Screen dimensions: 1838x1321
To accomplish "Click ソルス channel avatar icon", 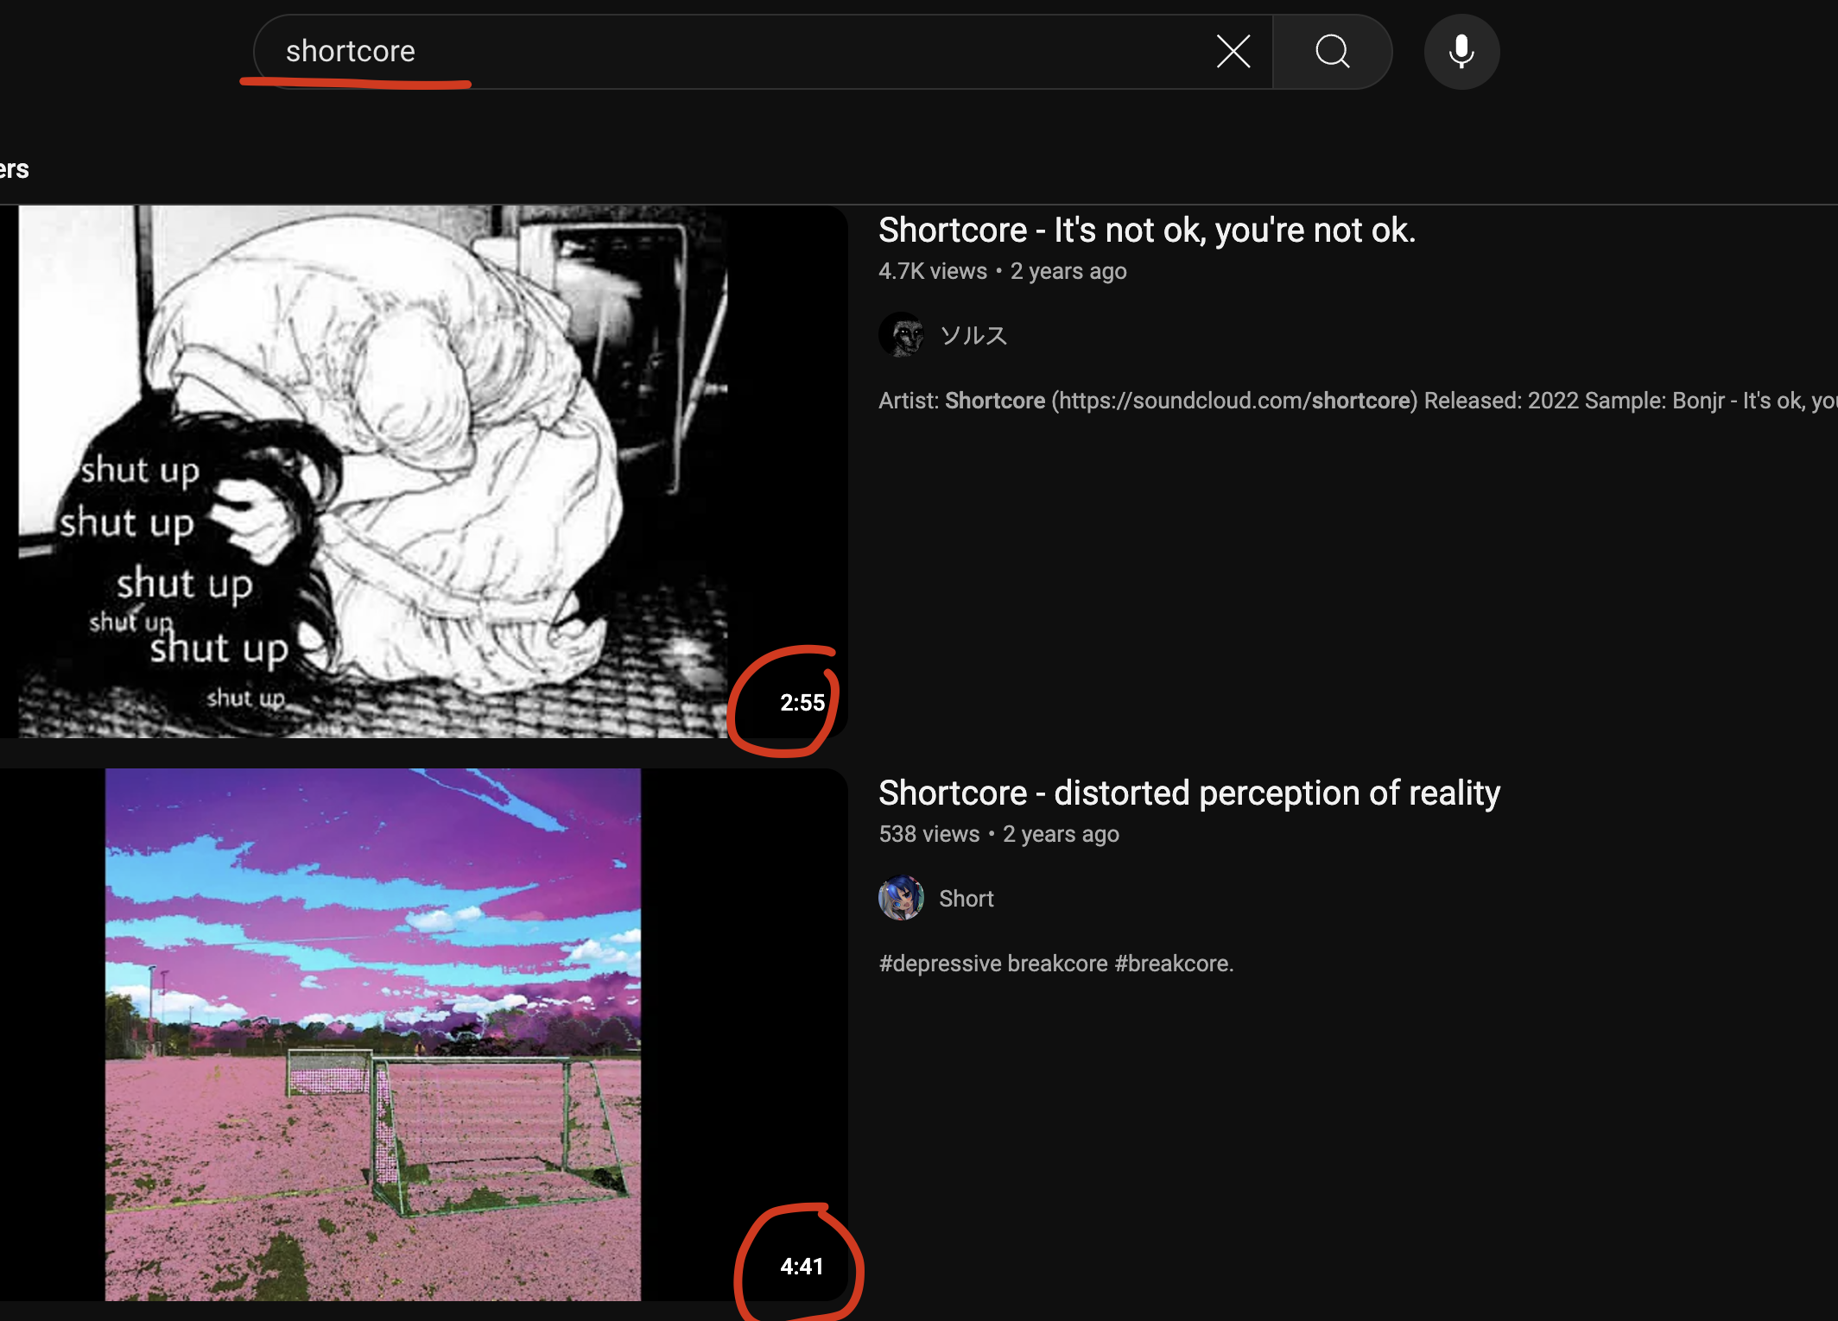I will click(901, 335).
